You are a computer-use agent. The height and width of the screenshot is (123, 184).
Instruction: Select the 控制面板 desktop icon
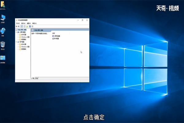tap(3, 59)
